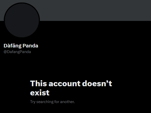The image size is (151, 113).
Task: Click the @DafangPanda handle
Action: (17, 52)
